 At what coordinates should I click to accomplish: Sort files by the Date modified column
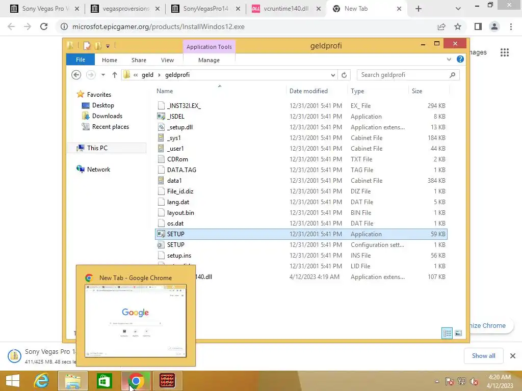pyautogui.click(x=308, y=91)
